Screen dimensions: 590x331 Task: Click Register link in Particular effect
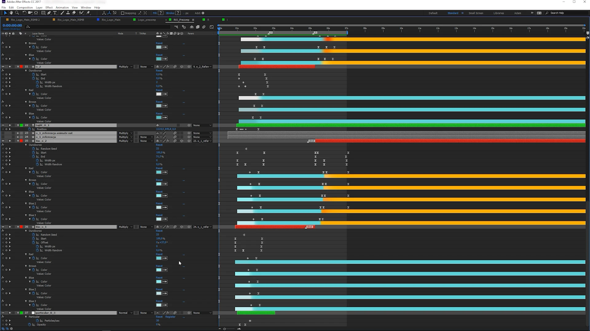pos(170,317)
